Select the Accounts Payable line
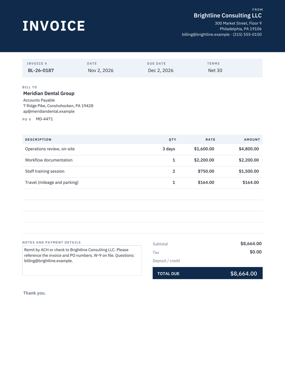 pos(39,100)
